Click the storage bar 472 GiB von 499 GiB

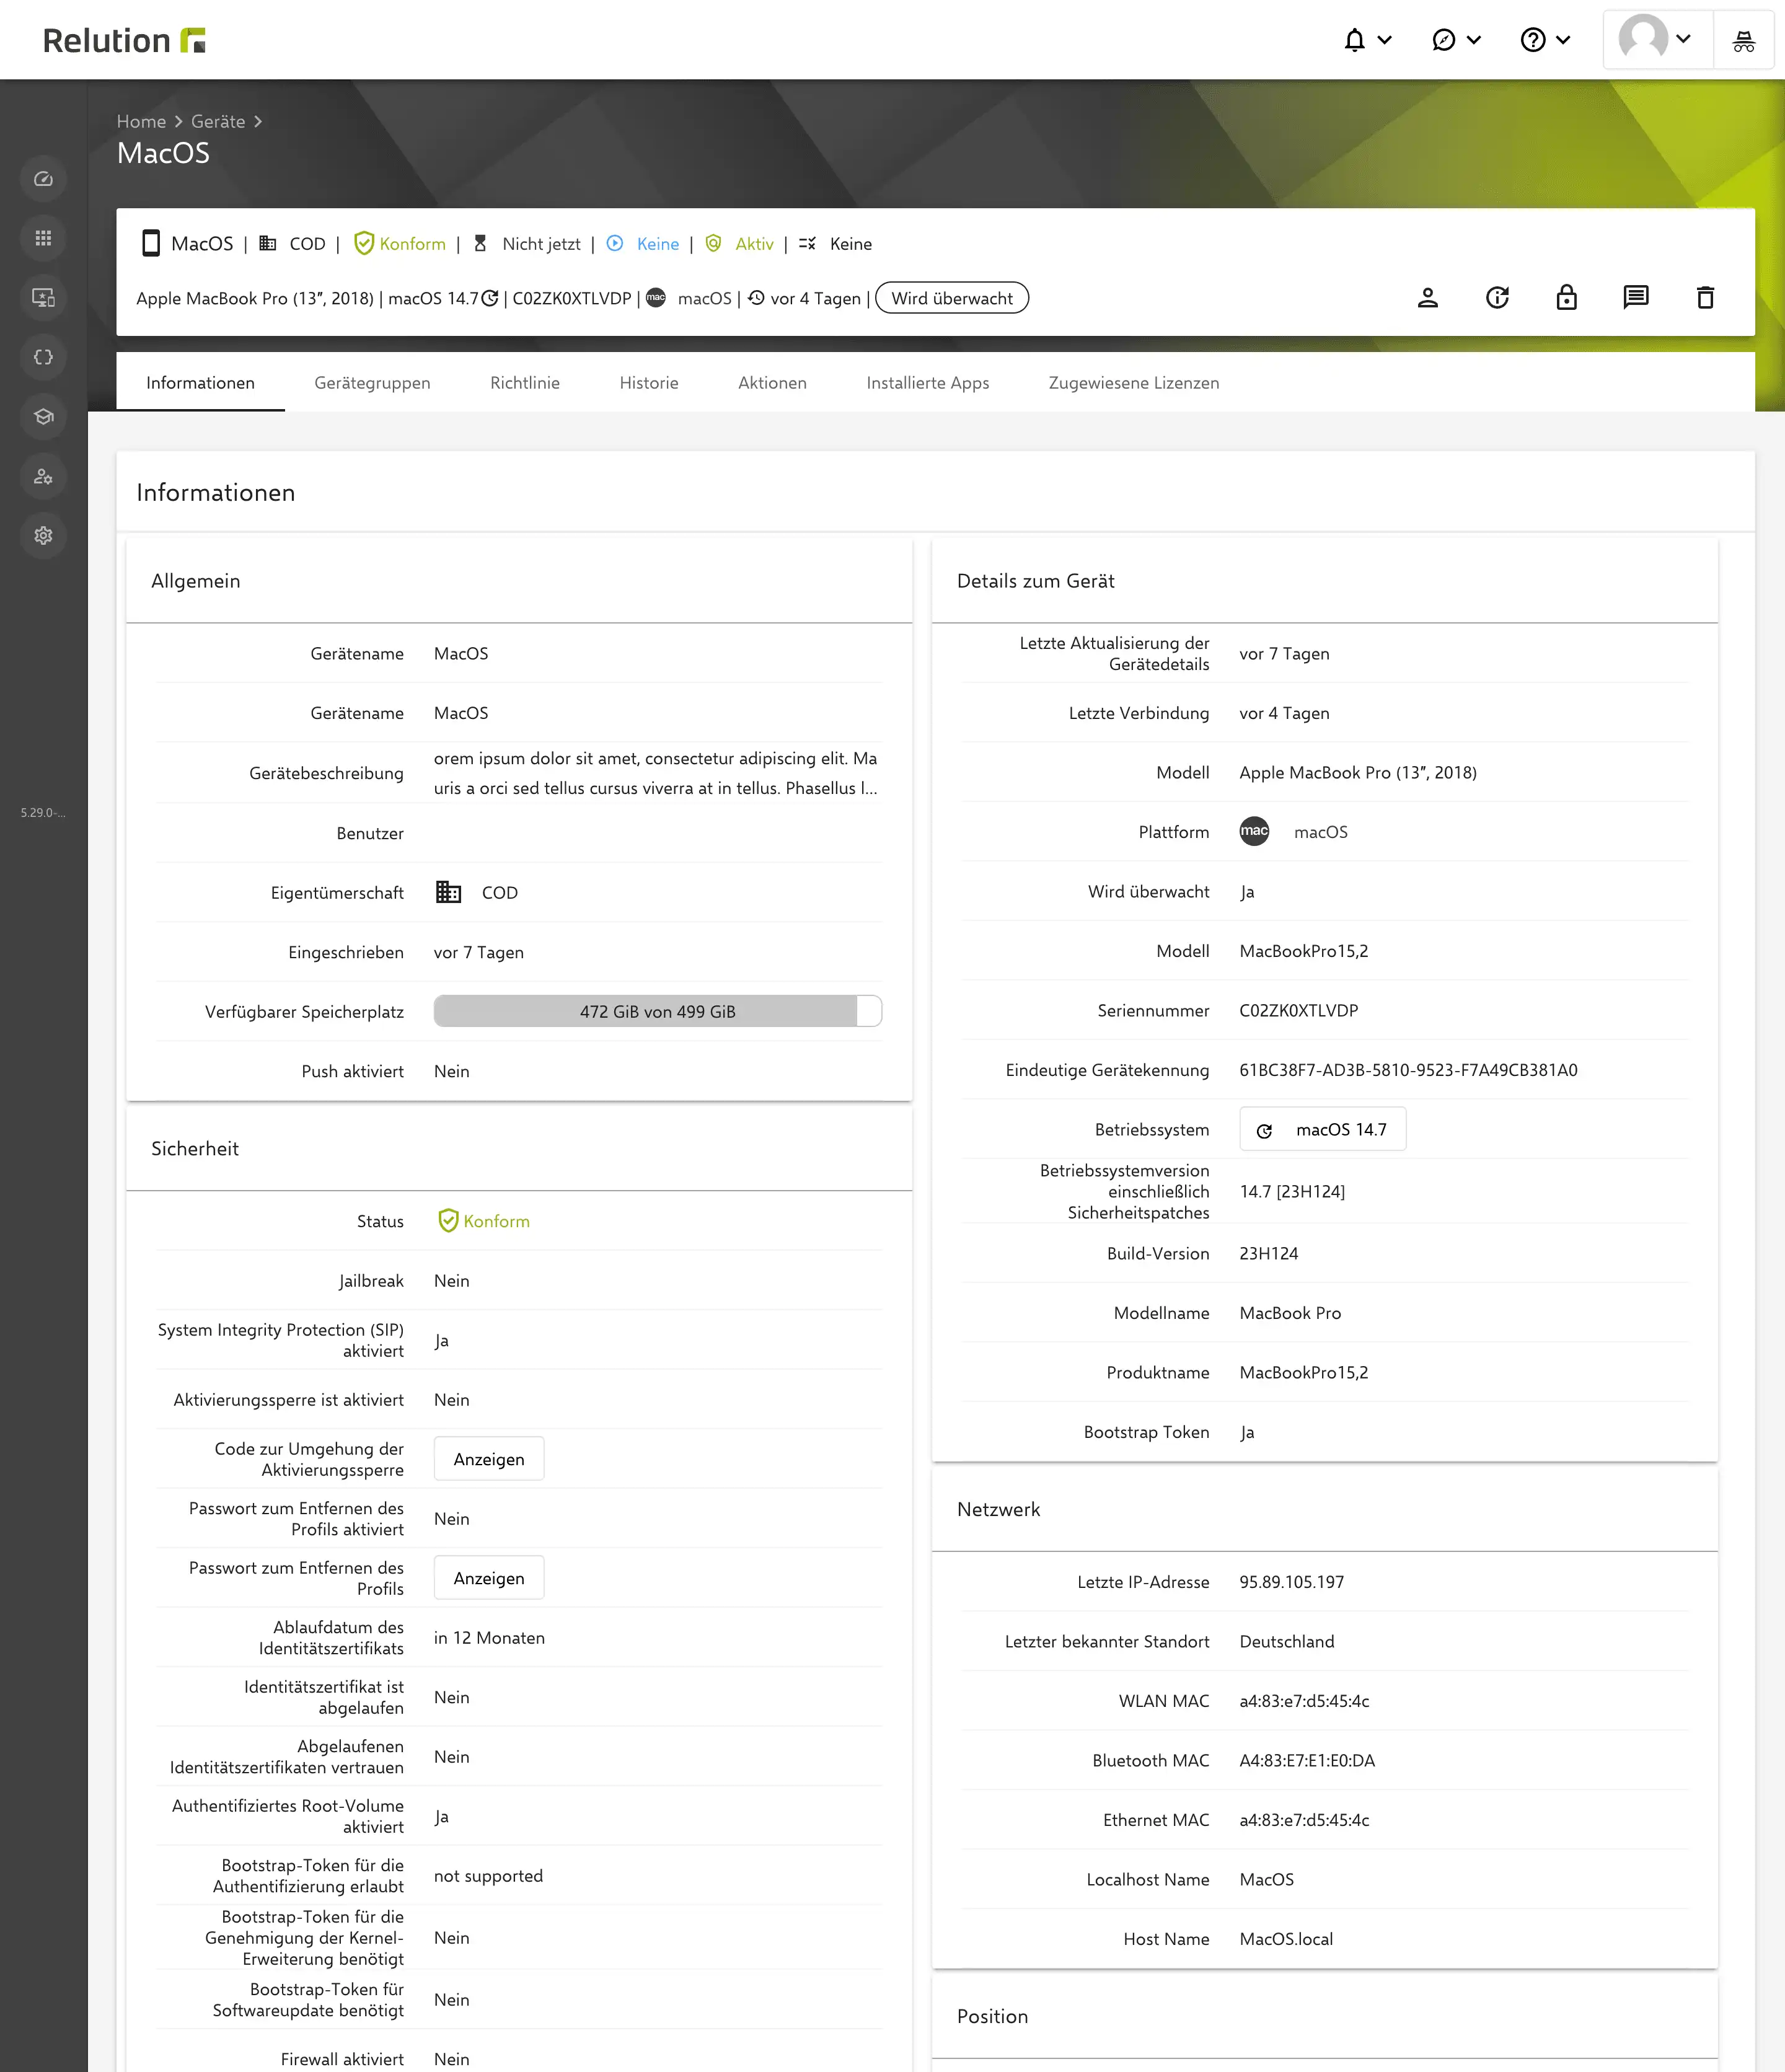coord(658,1011)
